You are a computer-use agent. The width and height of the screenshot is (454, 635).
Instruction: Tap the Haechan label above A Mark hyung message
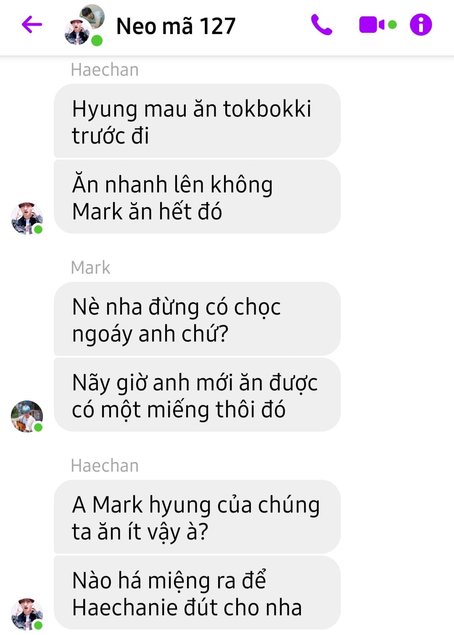click(x=105, y=465)
